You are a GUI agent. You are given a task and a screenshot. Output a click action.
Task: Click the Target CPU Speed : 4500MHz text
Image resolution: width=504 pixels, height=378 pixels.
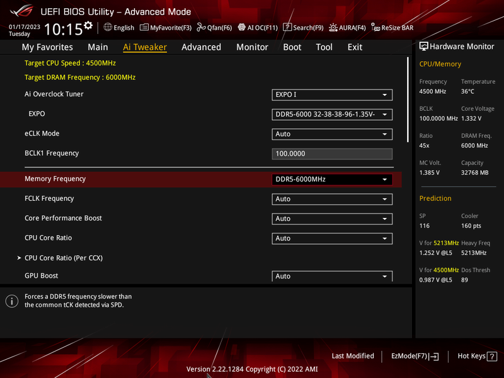pos(70,63)
